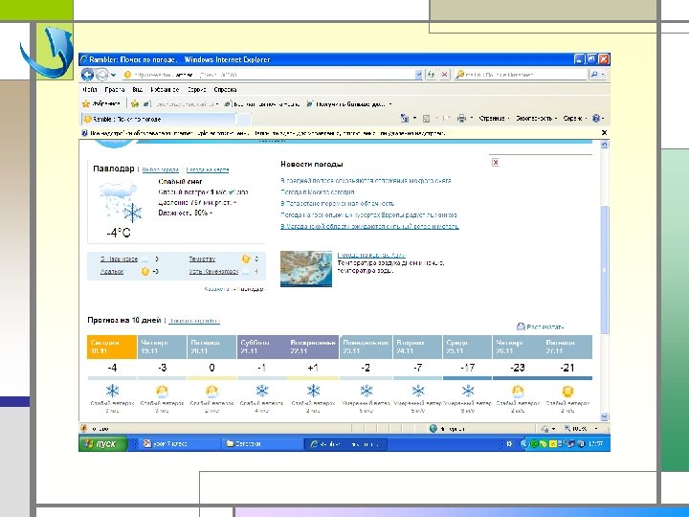Open news link about Вологодской области
The width and height of the screenshot is (689, 517).
click(369, 226)
